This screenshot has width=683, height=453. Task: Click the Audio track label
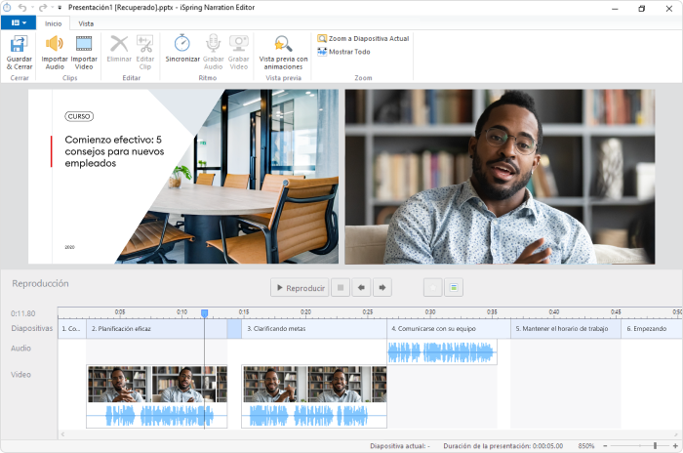[20, 348]
